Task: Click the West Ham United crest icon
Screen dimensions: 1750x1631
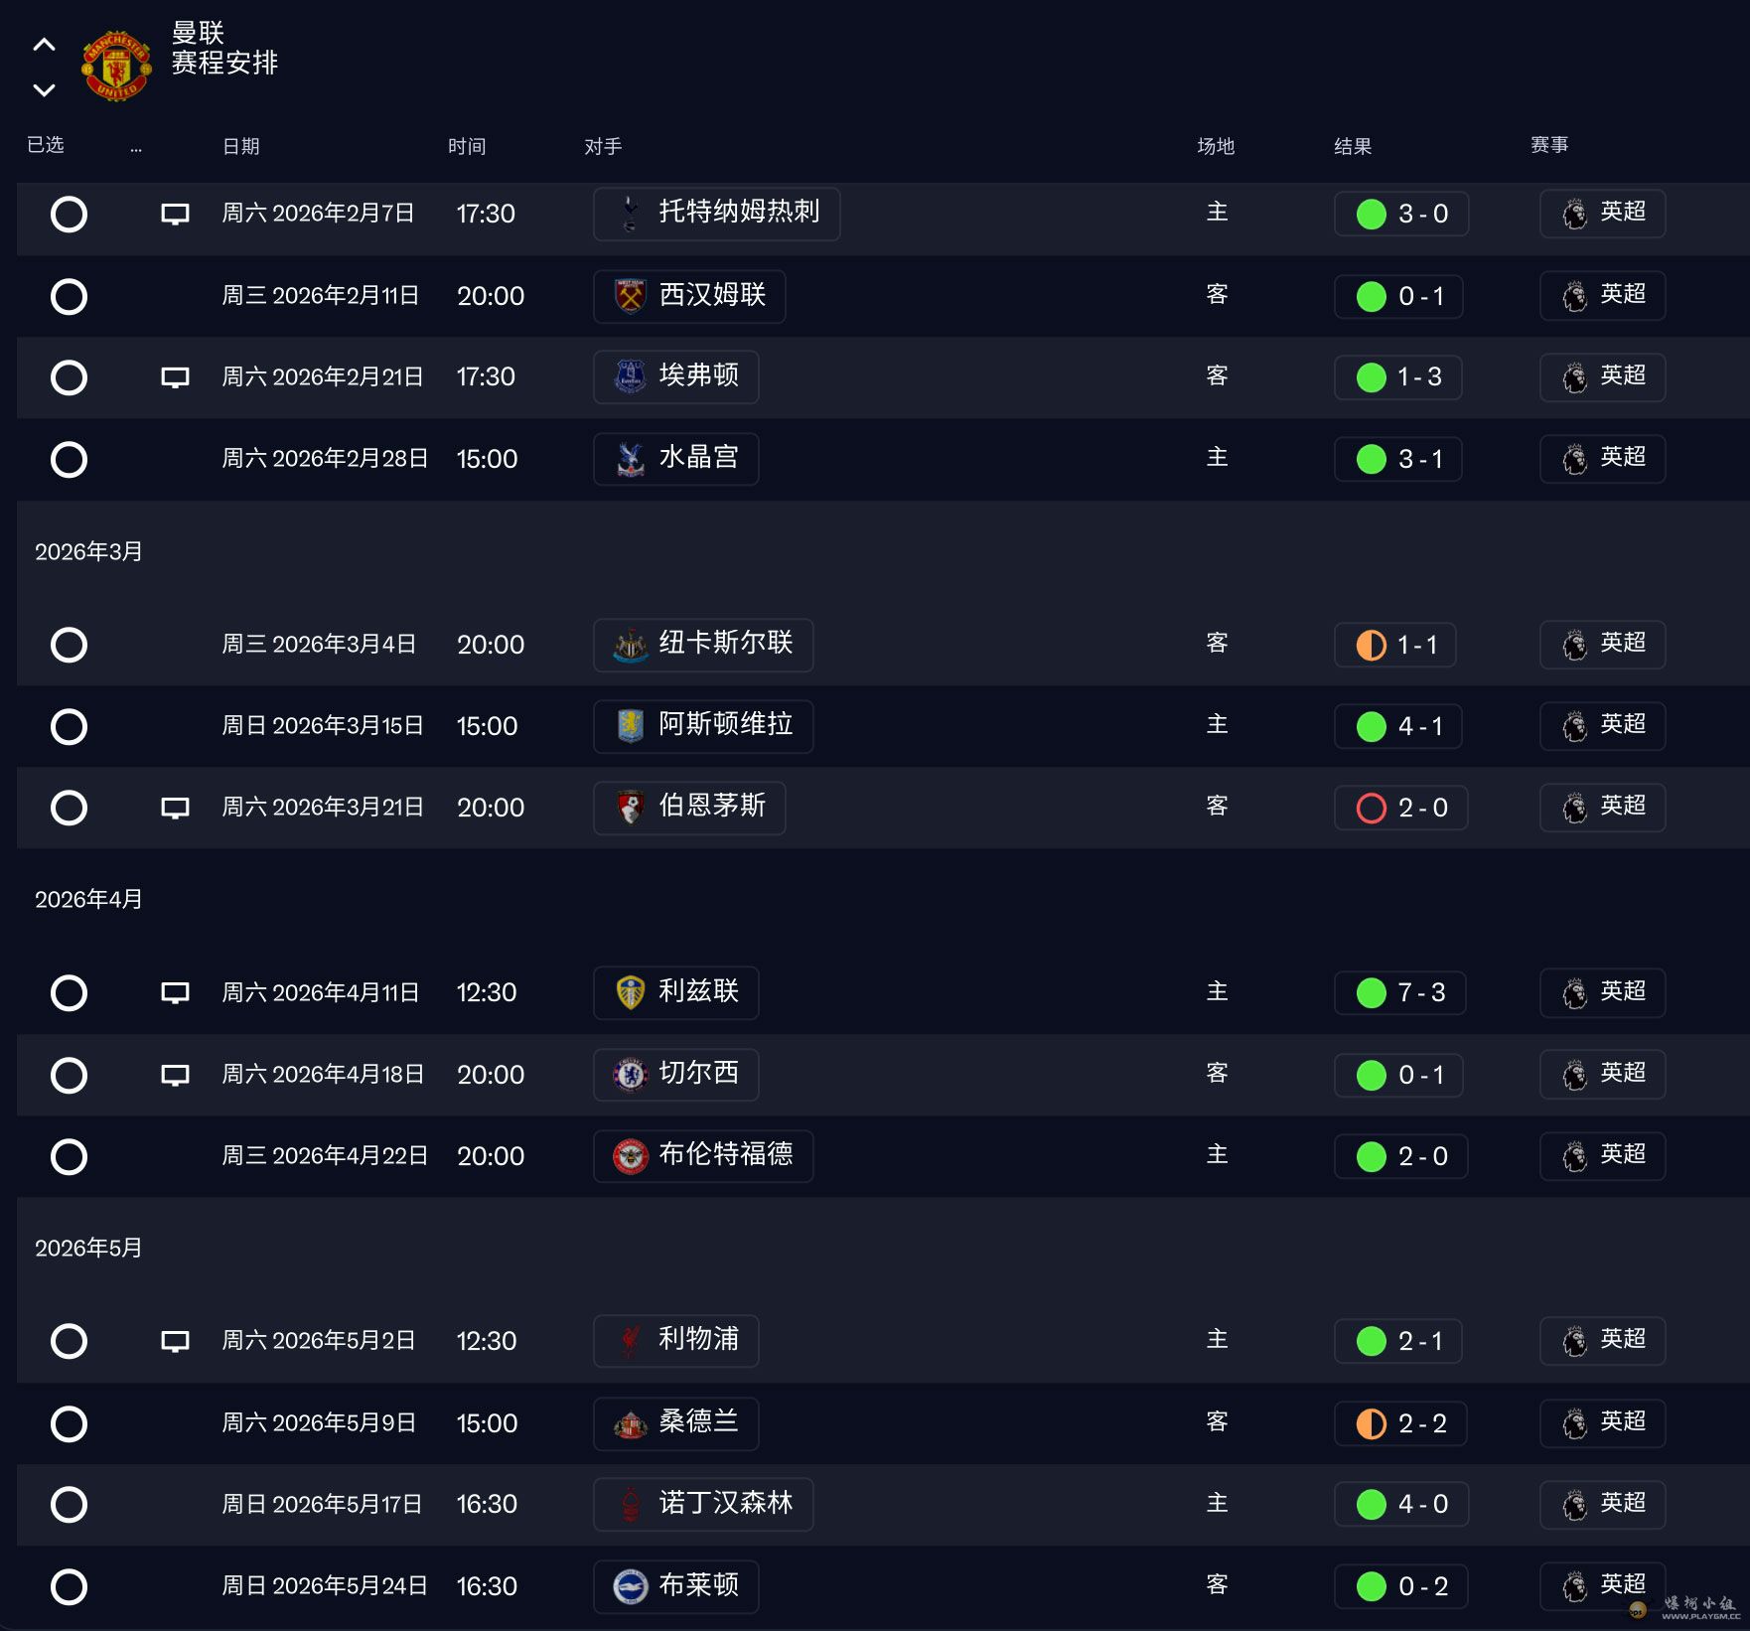Action: tap(630, 296)
